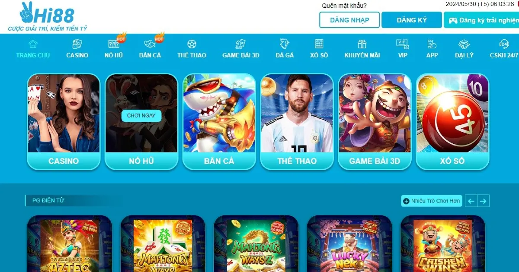This screenshot has width=519, height=272.
Task: Open the Lucky Neko game thumbnail
Action: (x=349, y=244)
